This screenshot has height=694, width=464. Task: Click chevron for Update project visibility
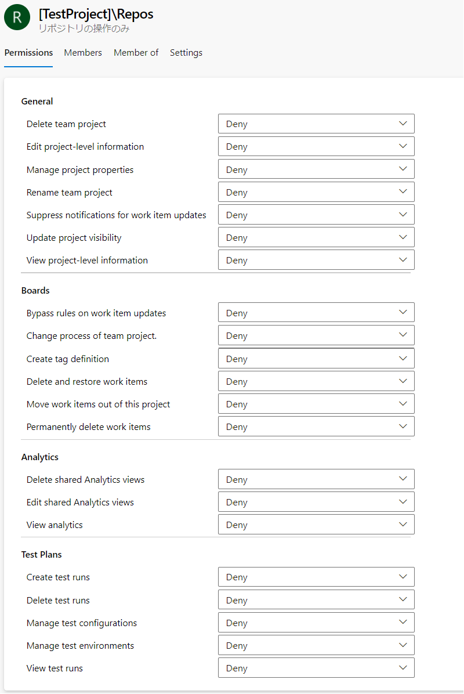point(403,237)
